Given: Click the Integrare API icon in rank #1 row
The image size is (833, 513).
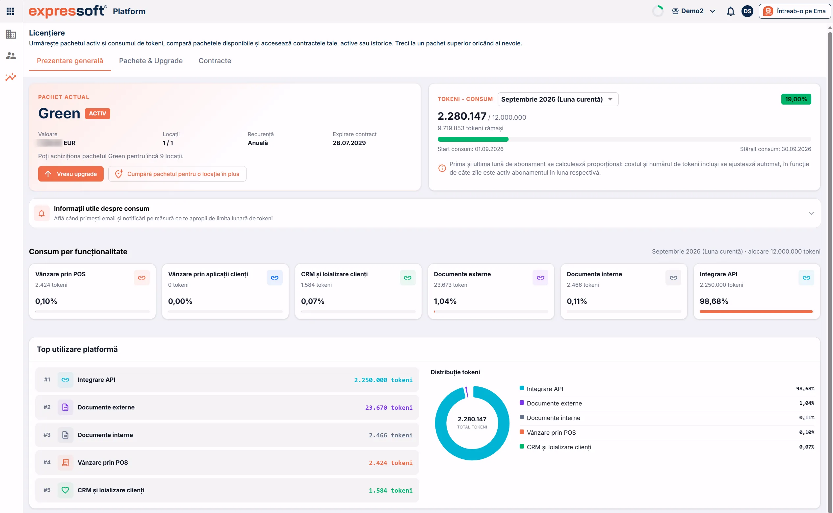Looking at the screenshot, I should (x=65, y=380).
